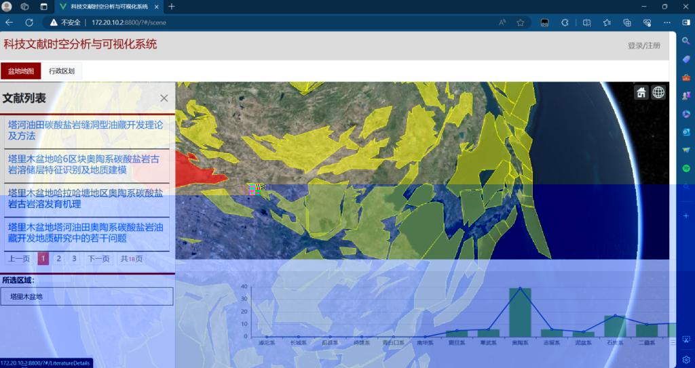
Task: Click the globe scene mode icon
Action: tap(658, 93)
